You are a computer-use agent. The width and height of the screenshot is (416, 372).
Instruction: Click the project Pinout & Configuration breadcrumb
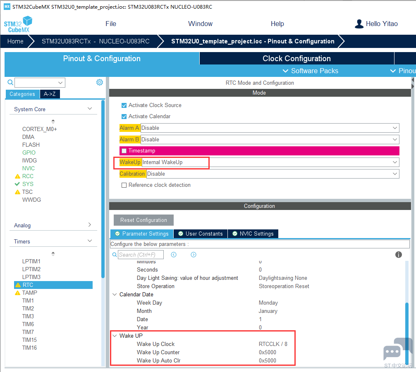point(253,41)
